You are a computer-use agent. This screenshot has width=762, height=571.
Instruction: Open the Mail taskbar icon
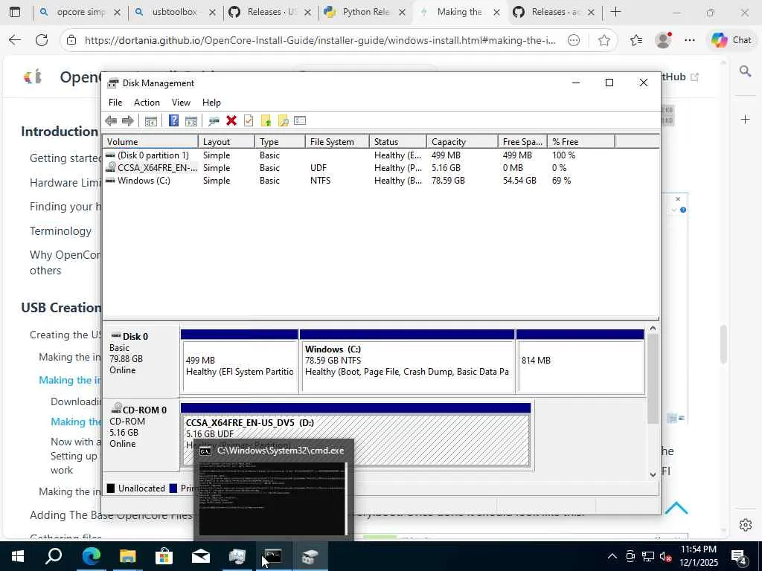click(x=200, y=556)
